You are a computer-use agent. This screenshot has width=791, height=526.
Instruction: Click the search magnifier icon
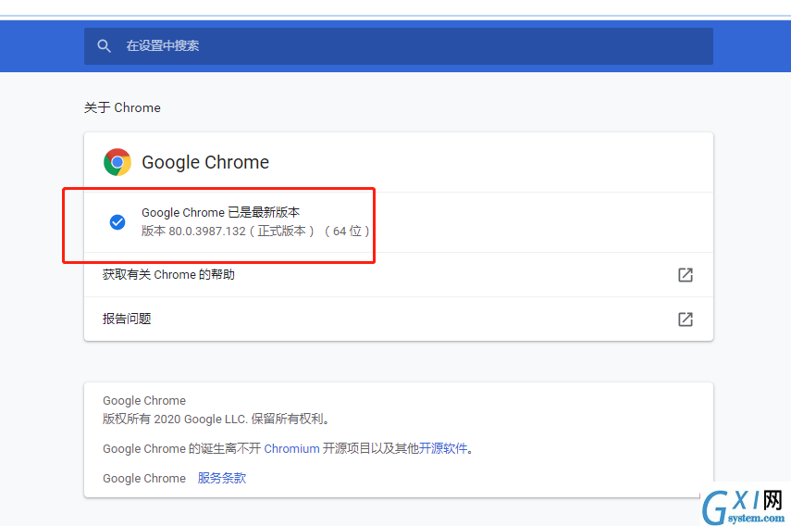pyautogui.click(x=104, y=46)
